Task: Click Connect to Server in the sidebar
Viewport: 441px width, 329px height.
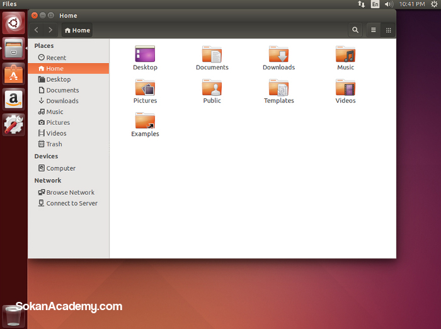Action: click(x=68, y=203)
